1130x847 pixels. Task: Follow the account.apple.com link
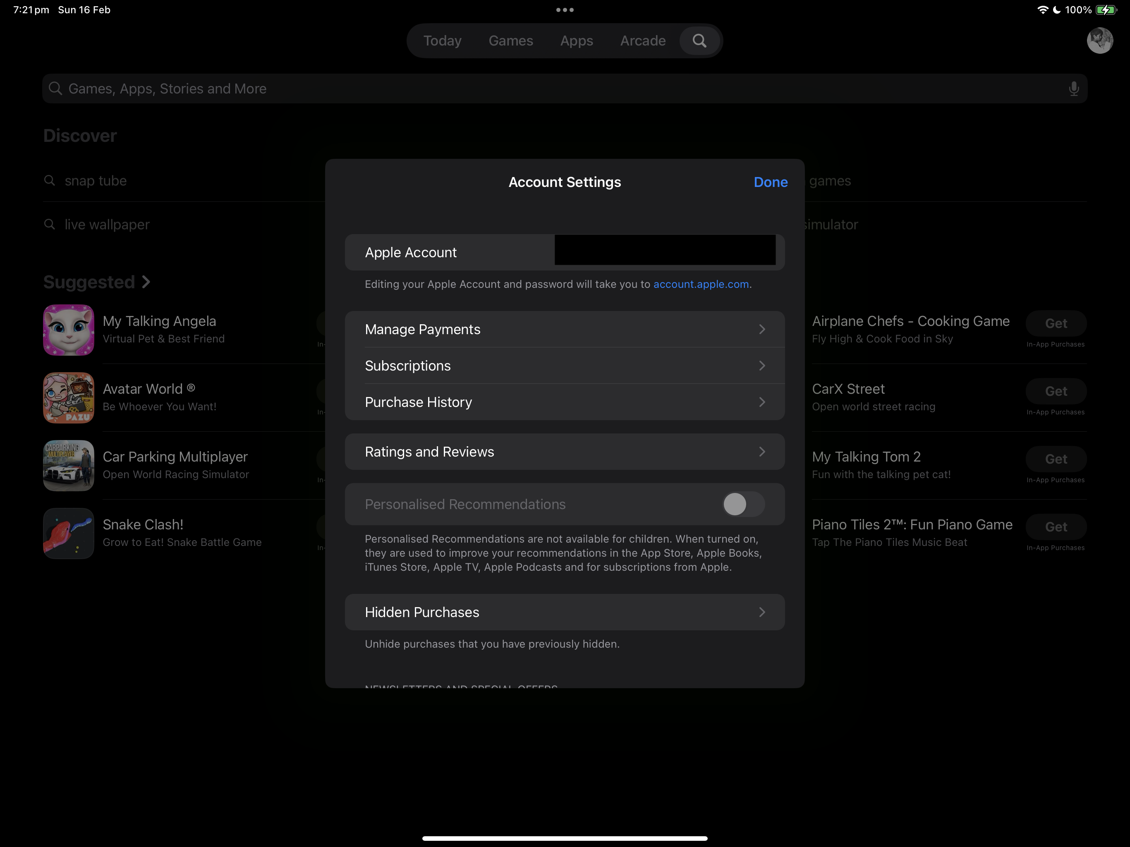[701, 284]
